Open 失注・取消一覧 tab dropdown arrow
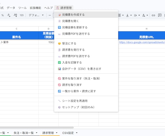This screenshot has width=165, height=136. point(37,133)
